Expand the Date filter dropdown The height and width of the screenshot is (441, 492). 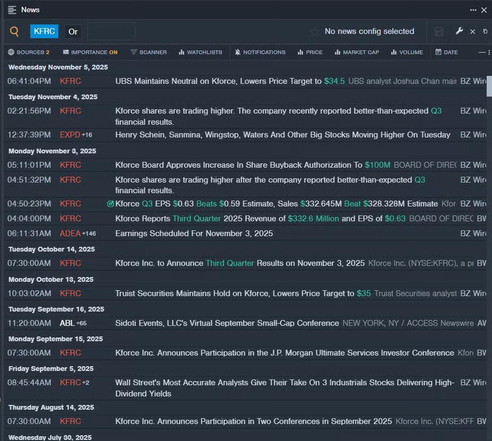coord(446,52)
